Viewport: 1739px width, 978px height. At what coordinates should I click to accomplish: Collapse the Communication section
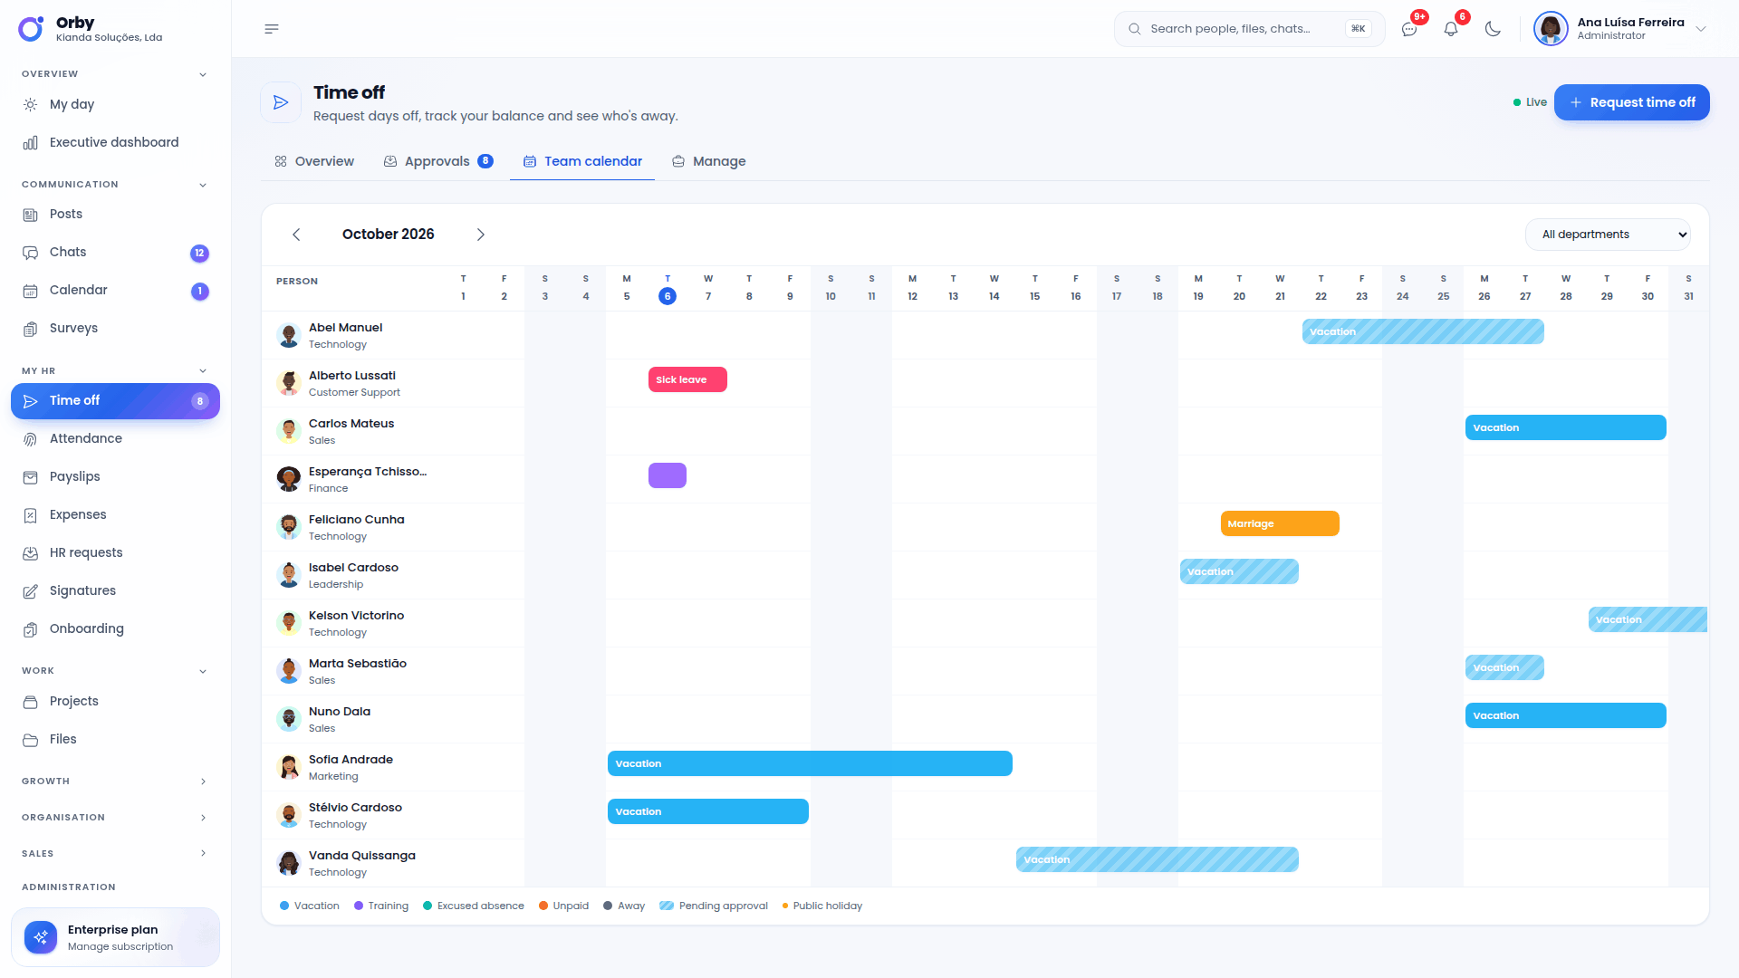pyautogui.click(x=115, y=185)
